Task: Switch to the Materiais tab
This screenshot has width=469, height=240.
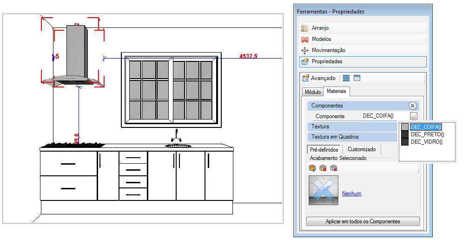Action: [337, 91]
